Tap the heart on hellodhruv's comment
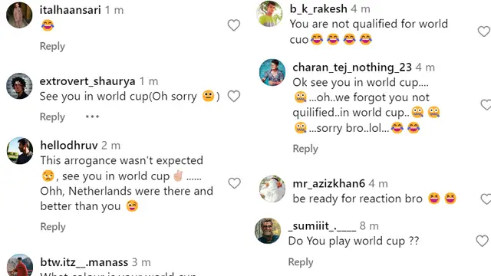Image resolution: width=491 pixels, height=276 pixels. click(234, 183)
